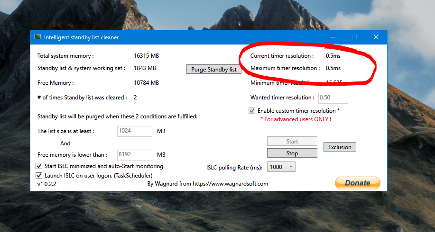Click the Wanted timer resolution field
Screen dimensions: 435x232
[333, 98]
